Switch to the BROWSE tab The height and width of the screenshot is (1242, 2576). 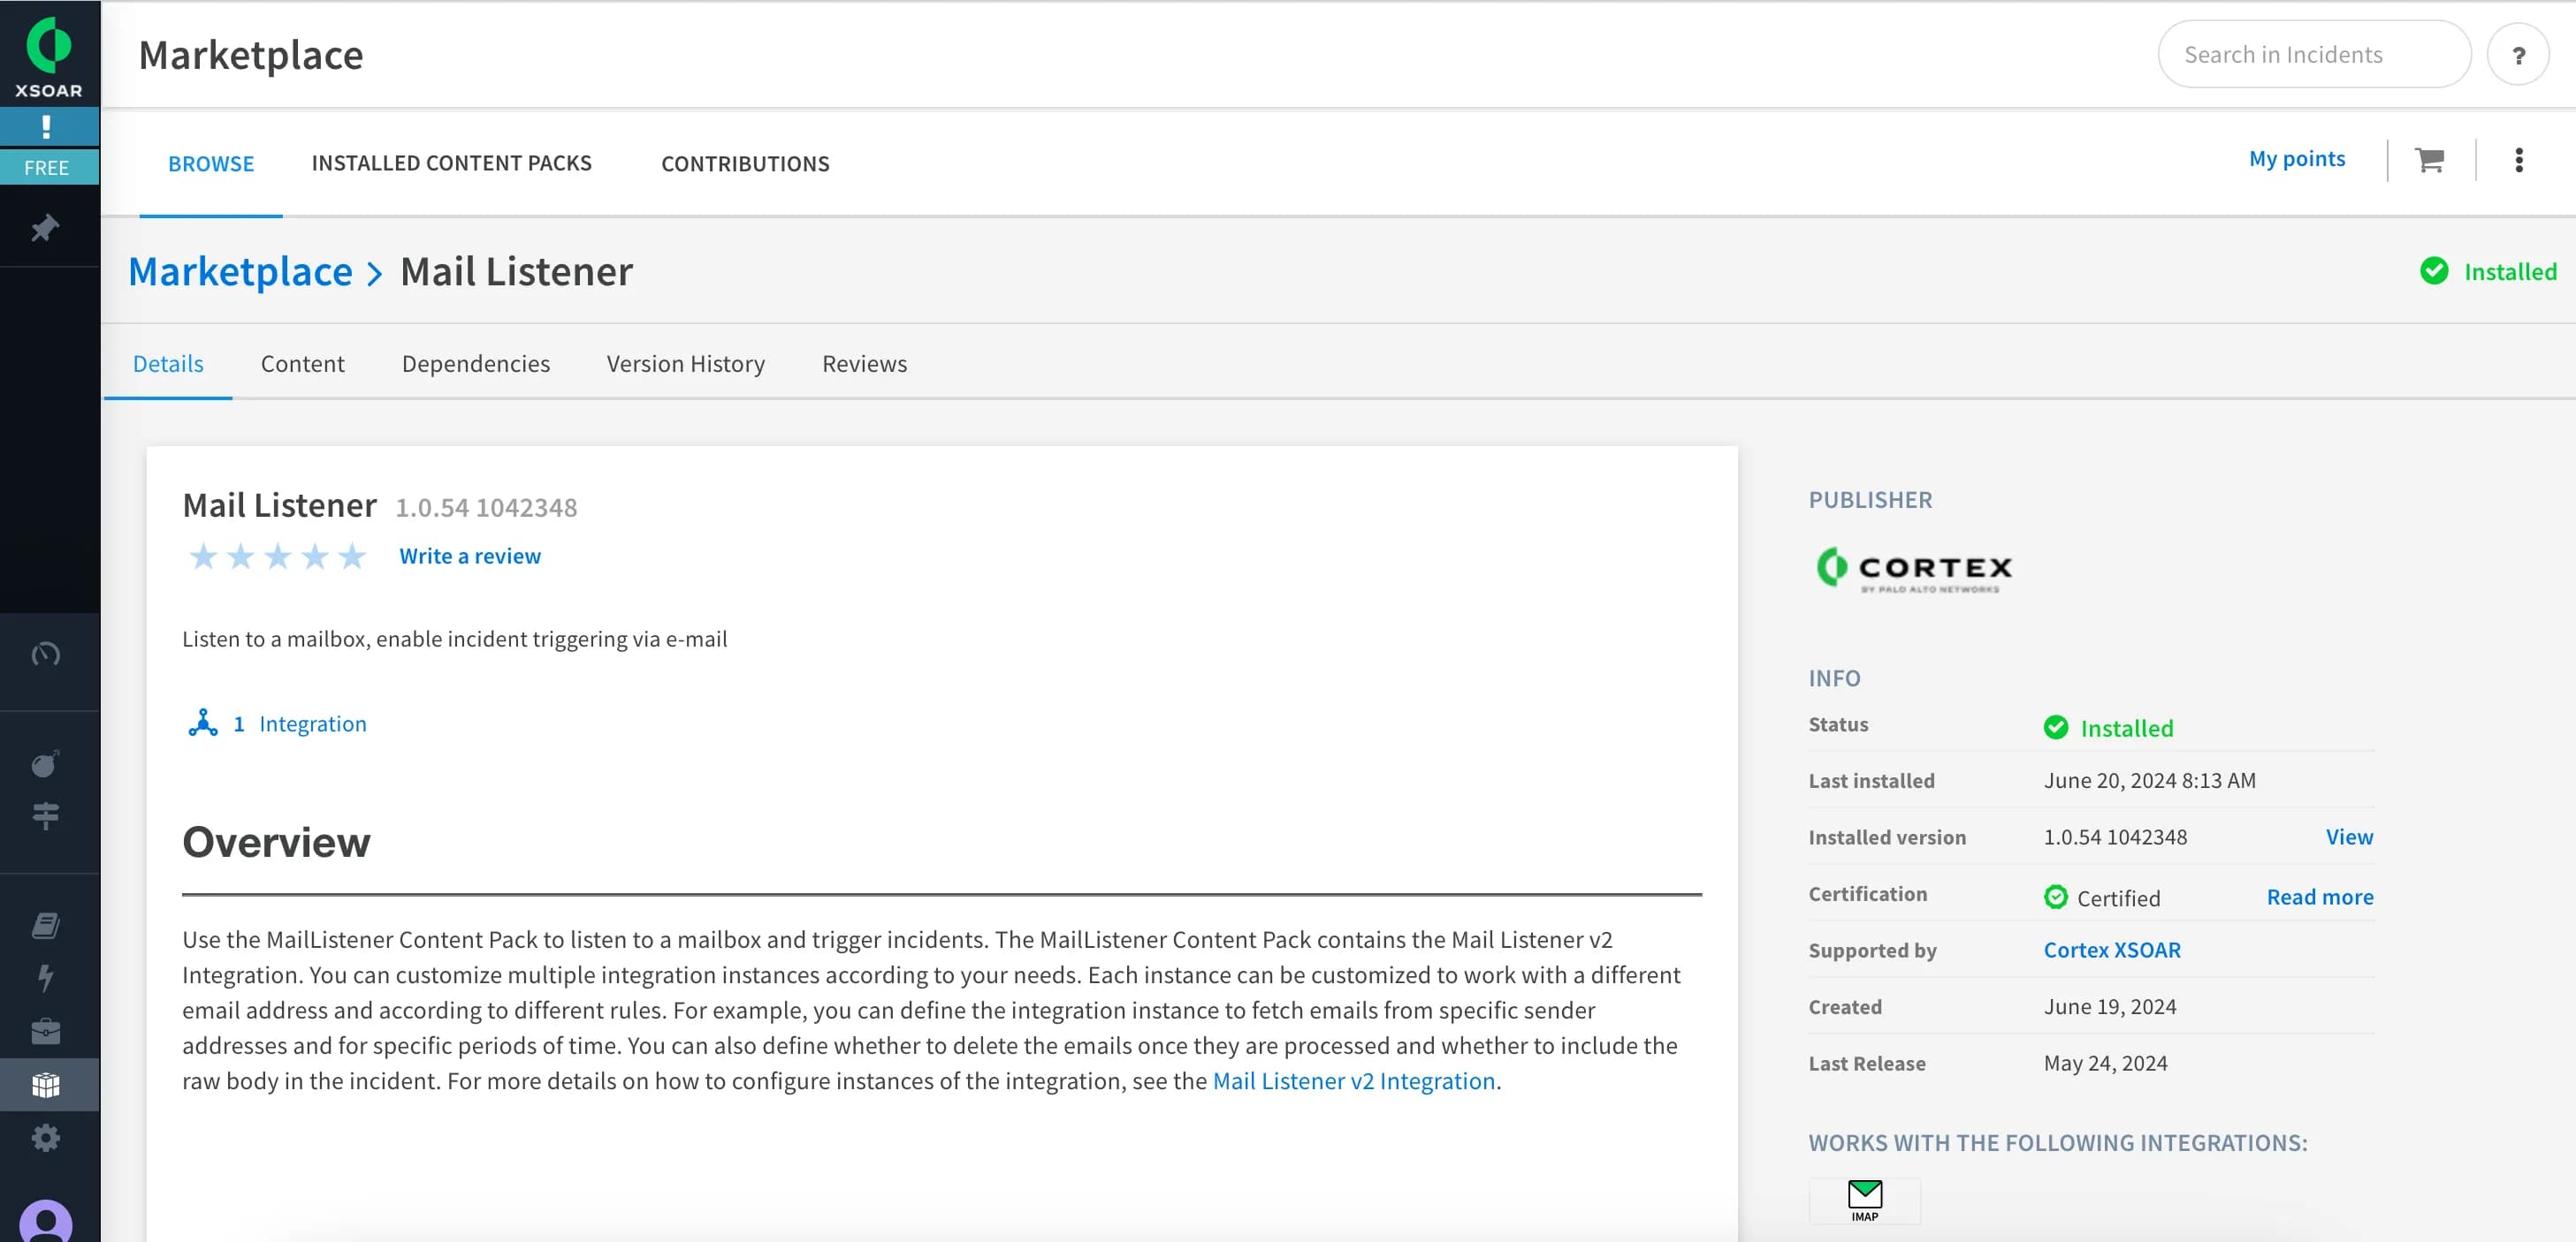[x=211, y=164]
